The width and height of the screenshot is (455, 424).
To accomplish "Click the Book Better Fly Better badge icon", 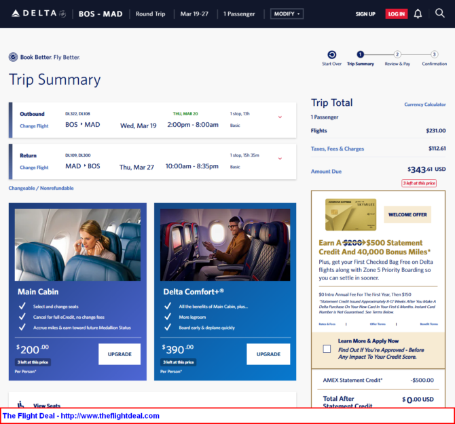I will coord(13,57).
